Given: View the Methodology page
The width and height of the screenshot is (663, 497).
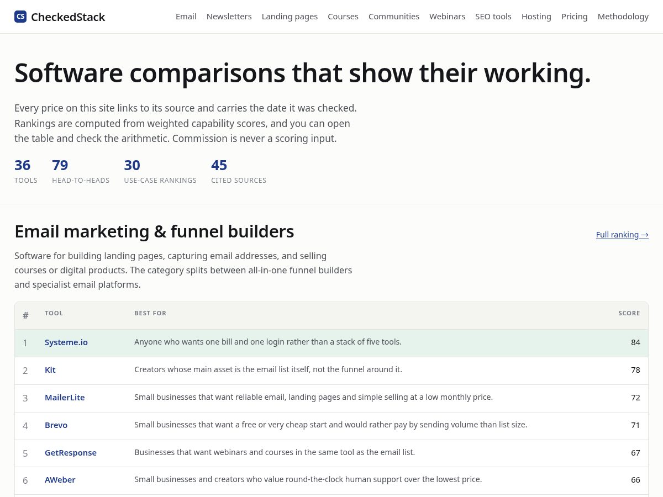Looking at the screenshot, I should pyautogui.click(x=623, y=17).
